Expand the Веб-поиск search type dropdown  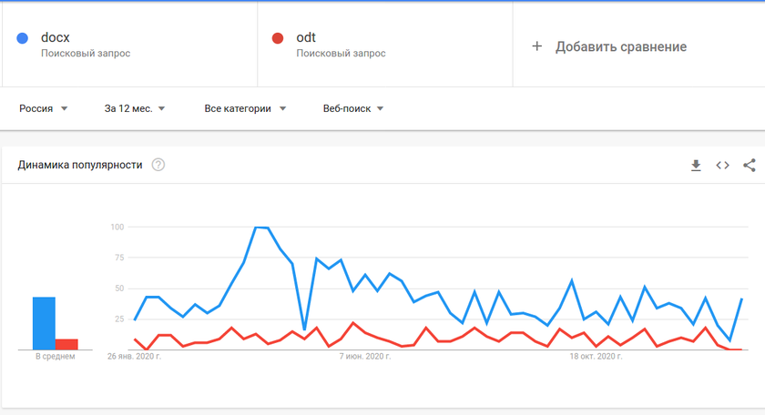353,108
